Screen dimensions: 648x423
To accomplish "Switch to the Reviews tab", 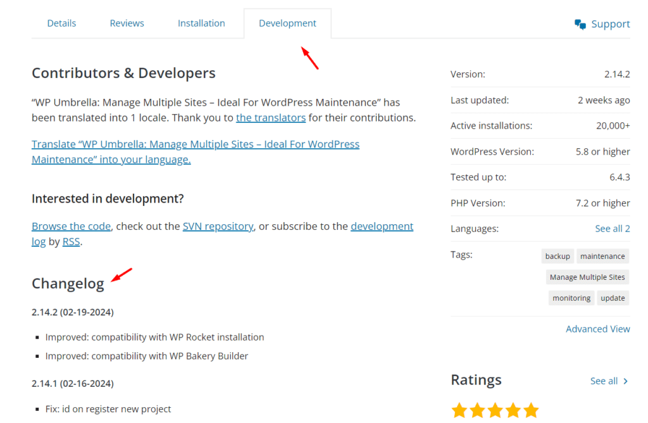I will tap(127, 23).
